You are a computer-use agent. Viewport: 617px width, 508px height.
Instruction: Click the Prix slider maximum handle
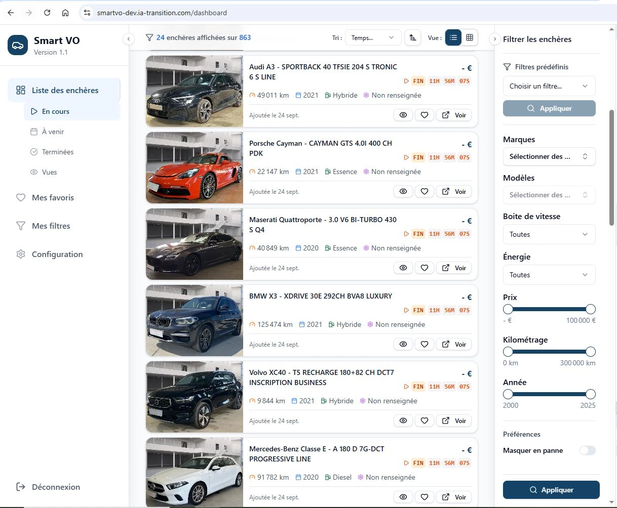[x=590, y=309]
